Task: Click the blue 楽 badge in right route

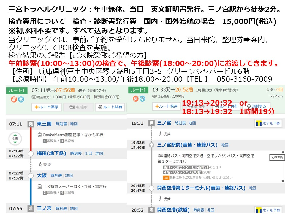Action: tap(142, 99)
